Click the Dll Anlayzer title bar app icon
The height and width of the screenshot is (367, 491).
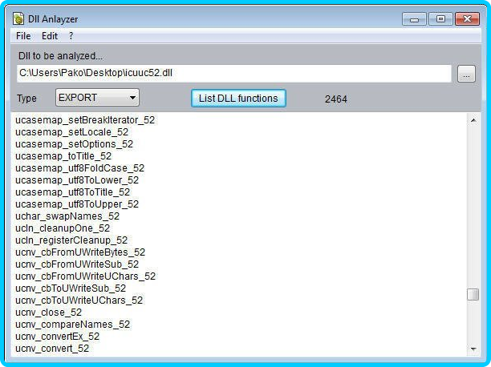(18, 18)
